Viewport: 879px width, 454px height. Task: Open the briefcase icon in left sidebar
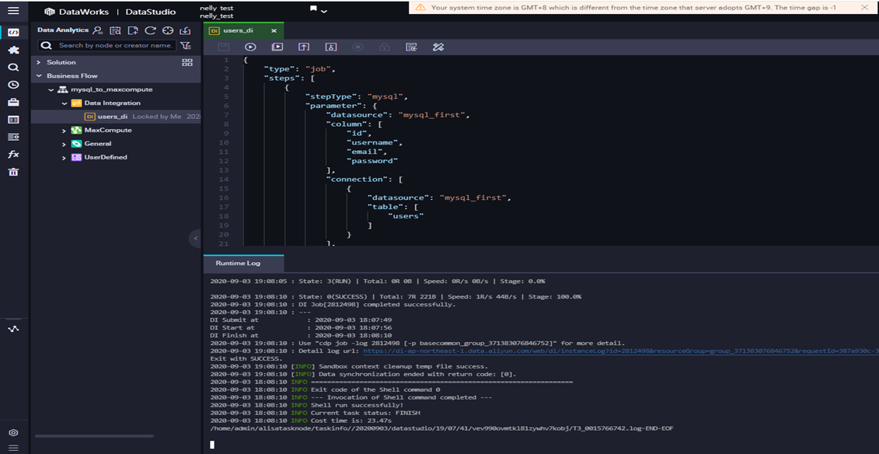tap(13, 102)
